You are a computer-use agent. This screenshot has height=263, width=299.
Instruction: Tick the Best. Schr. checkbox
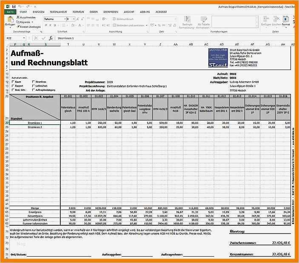[13, 90]
